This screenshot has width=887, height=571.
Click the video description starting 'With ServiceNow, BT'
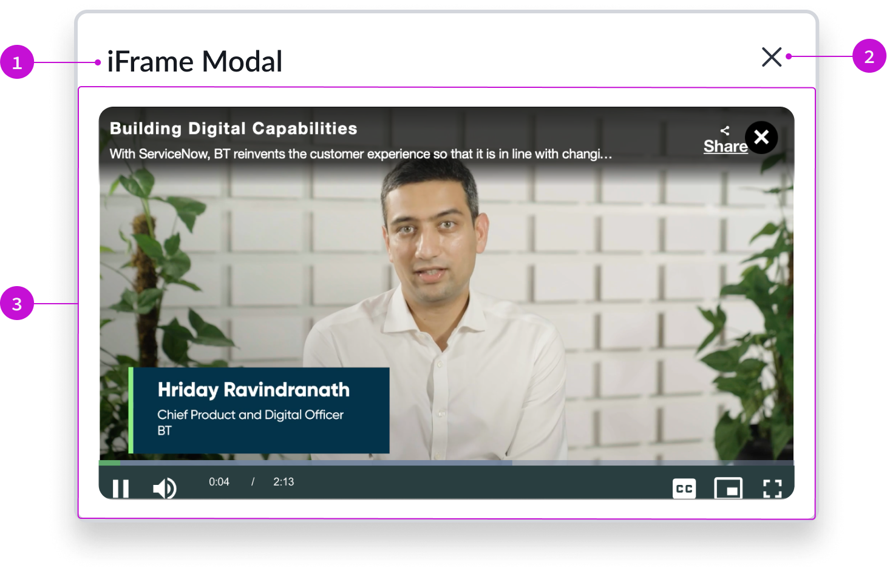[361, 154]
